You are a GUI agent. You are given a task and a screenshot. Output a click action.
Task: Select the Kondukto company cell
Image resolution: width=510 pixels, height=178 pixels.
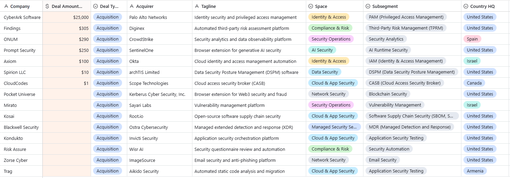click(21, 138)
